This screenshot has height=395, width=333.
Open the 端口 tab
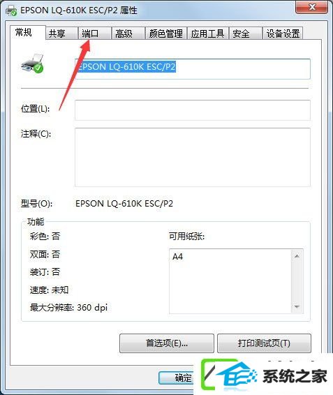pos(94,33)
